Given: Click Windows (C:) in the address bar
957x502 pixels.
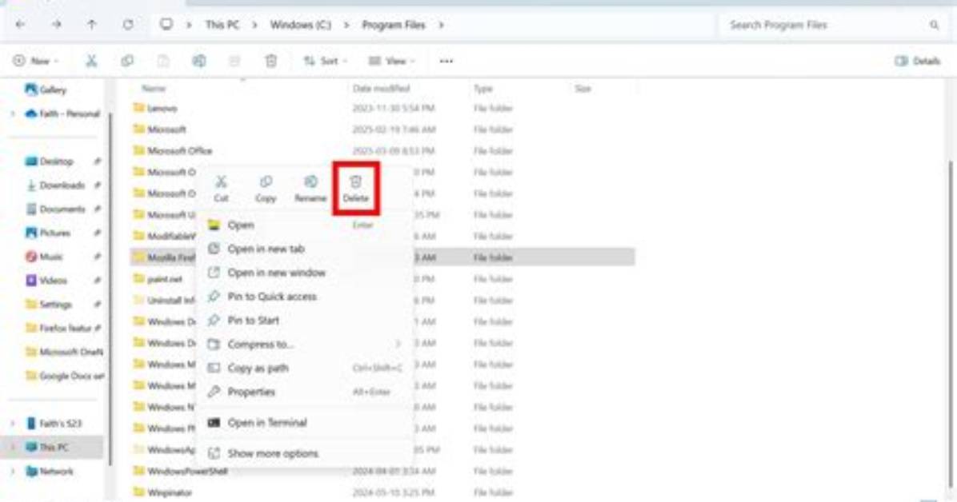Looking at the screenshot, I should [x=300, y=25].
